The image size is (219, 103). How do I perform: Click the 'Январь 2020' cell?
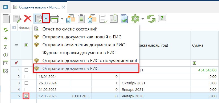click(155, 96)
